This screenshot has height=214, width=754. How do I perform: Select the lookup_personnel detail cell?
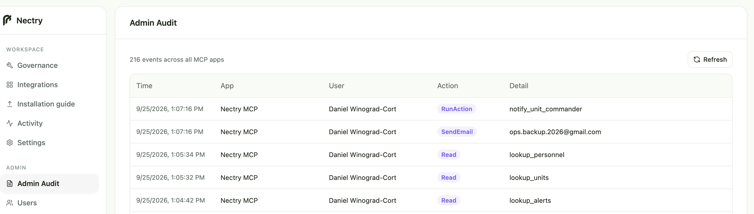click(537, 155)
